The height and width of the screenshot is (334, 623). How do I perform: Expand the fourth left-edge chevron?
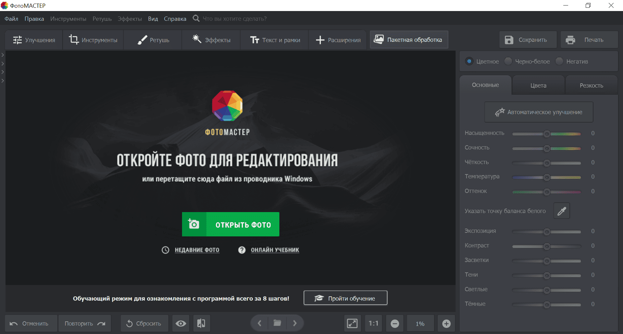(3, 80)
